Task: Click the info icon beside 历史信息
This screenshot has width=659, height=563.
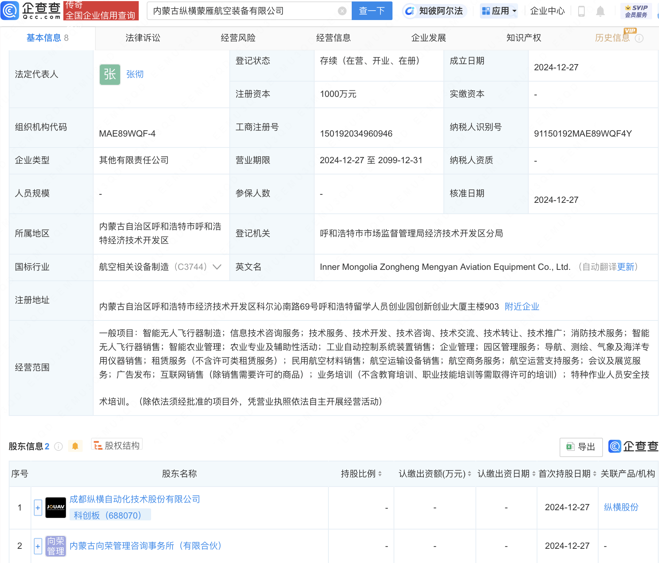Action: point(639,38)
